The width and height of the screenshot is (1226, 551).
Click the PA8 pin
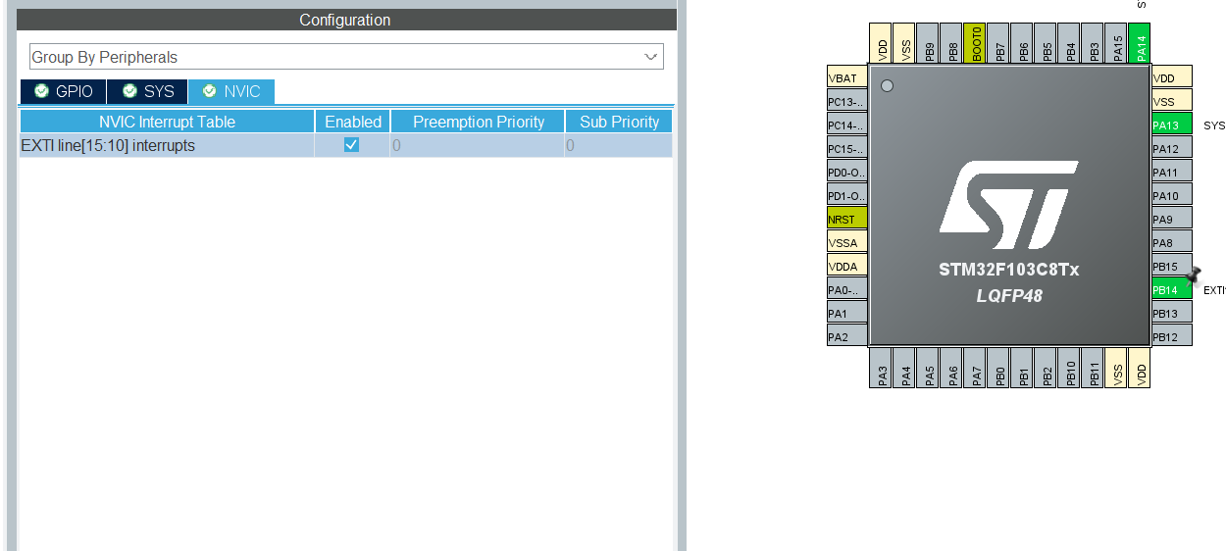(x=1172, y=242)
